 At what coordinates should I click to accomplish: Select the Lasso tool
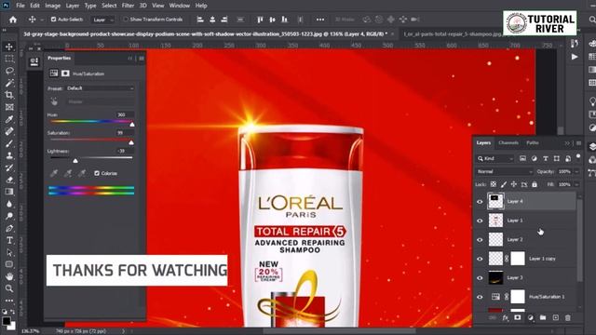click(9, 71)
